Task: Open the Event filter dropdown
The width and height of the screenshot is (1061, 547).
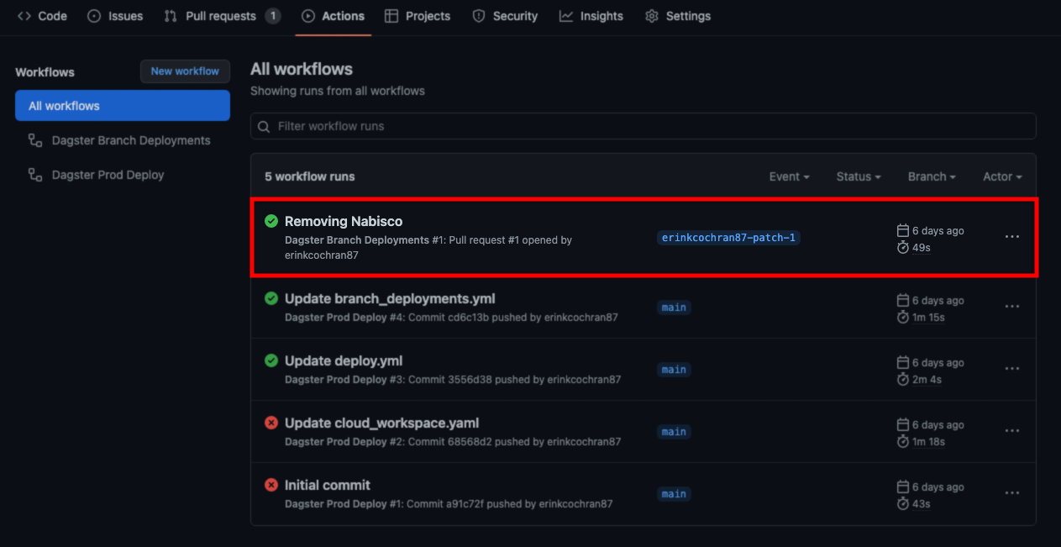Action: (788, 176)
